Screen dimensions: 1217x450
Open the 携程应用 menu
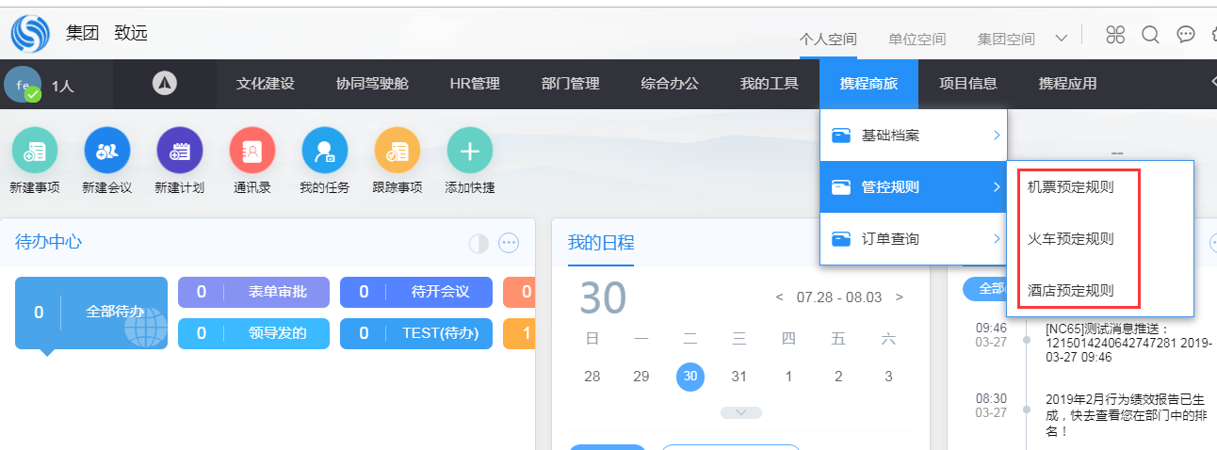[1067, 84]
